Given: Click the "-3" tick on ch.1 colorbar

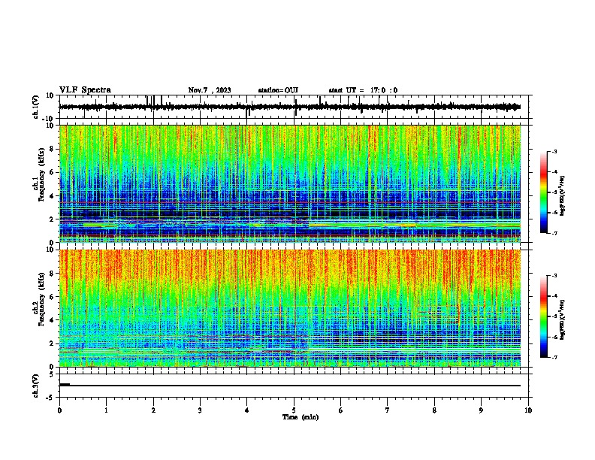Looking at the screenshot, I should pyautogui.click(x=554, y=151).
